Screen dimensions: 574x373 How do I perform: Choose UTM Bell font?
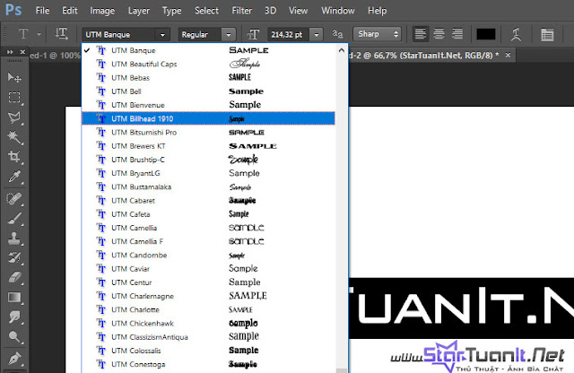tap(208, 91)
